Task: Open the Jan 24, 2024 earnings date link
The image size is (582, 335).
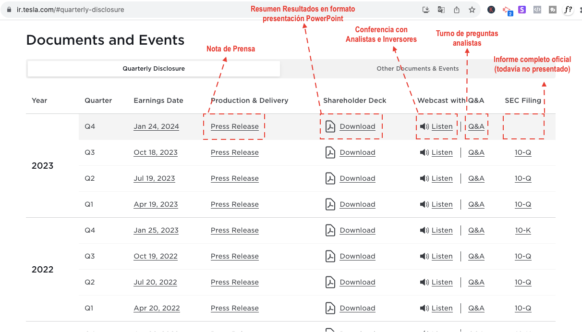Action: 156,126
